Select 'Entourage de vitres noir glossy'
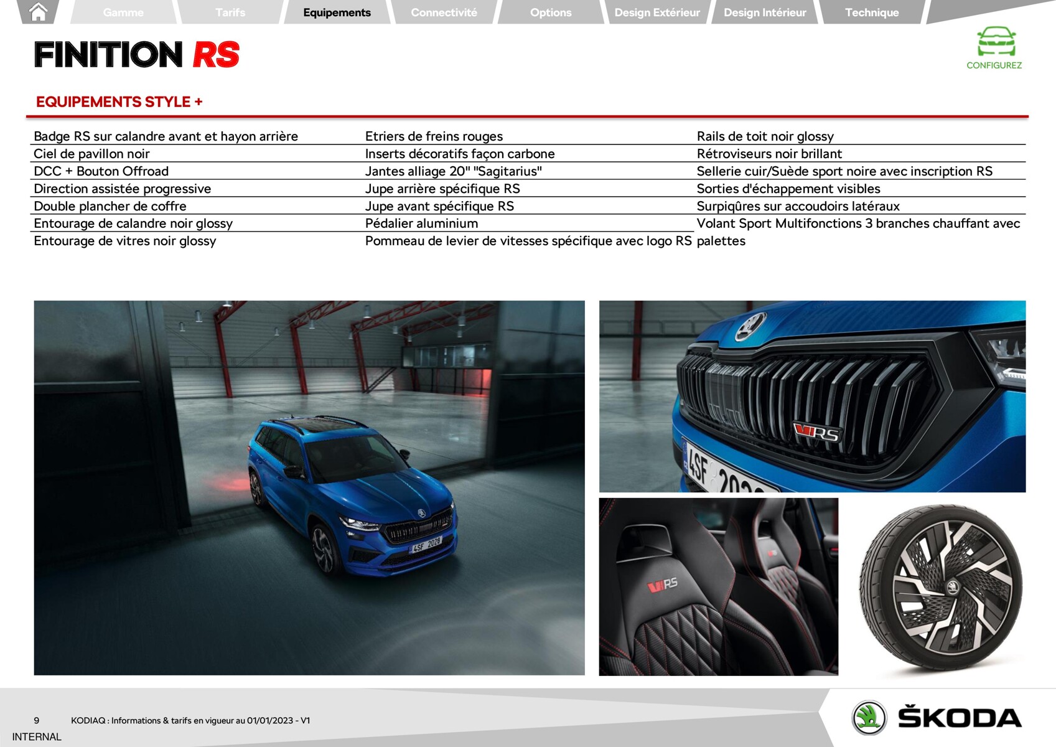 pos(125,241)
